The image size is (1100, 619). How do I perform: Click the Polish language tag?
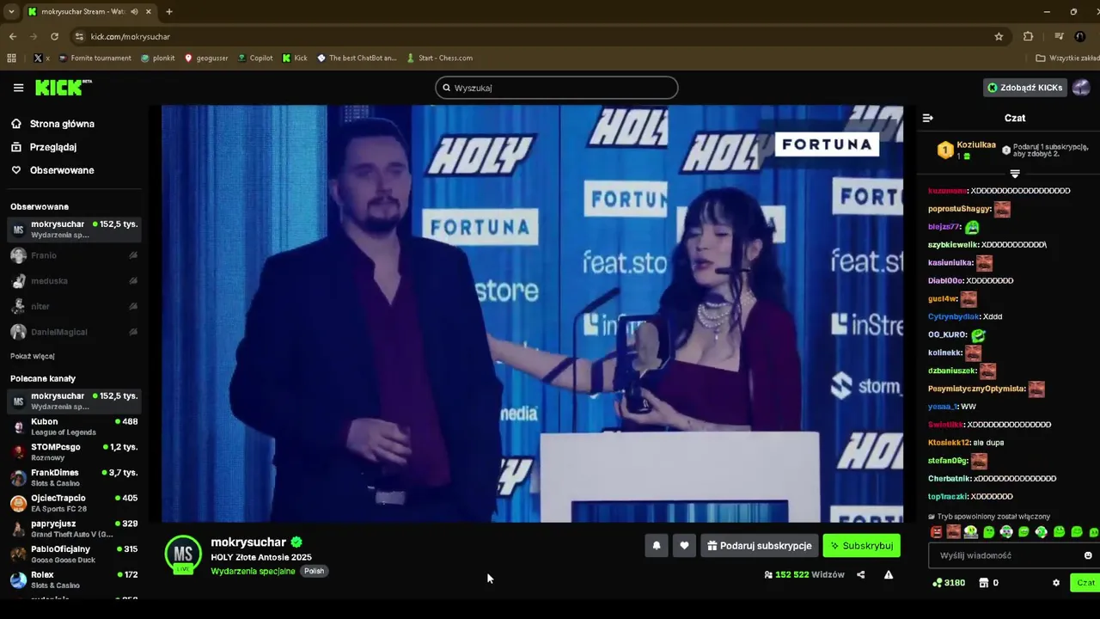pos(314,571)
